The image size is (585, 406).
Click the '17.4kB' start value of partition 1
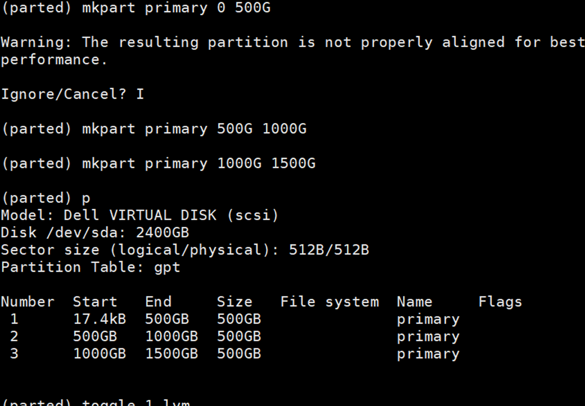(x=99, y=319)
